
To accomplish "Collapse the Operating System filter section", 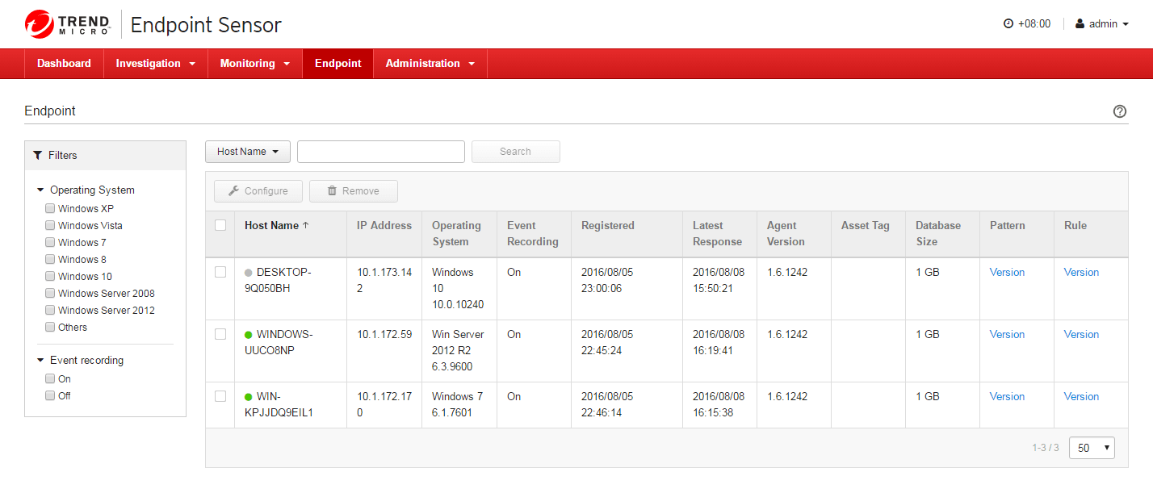I will tap(40, 190).
